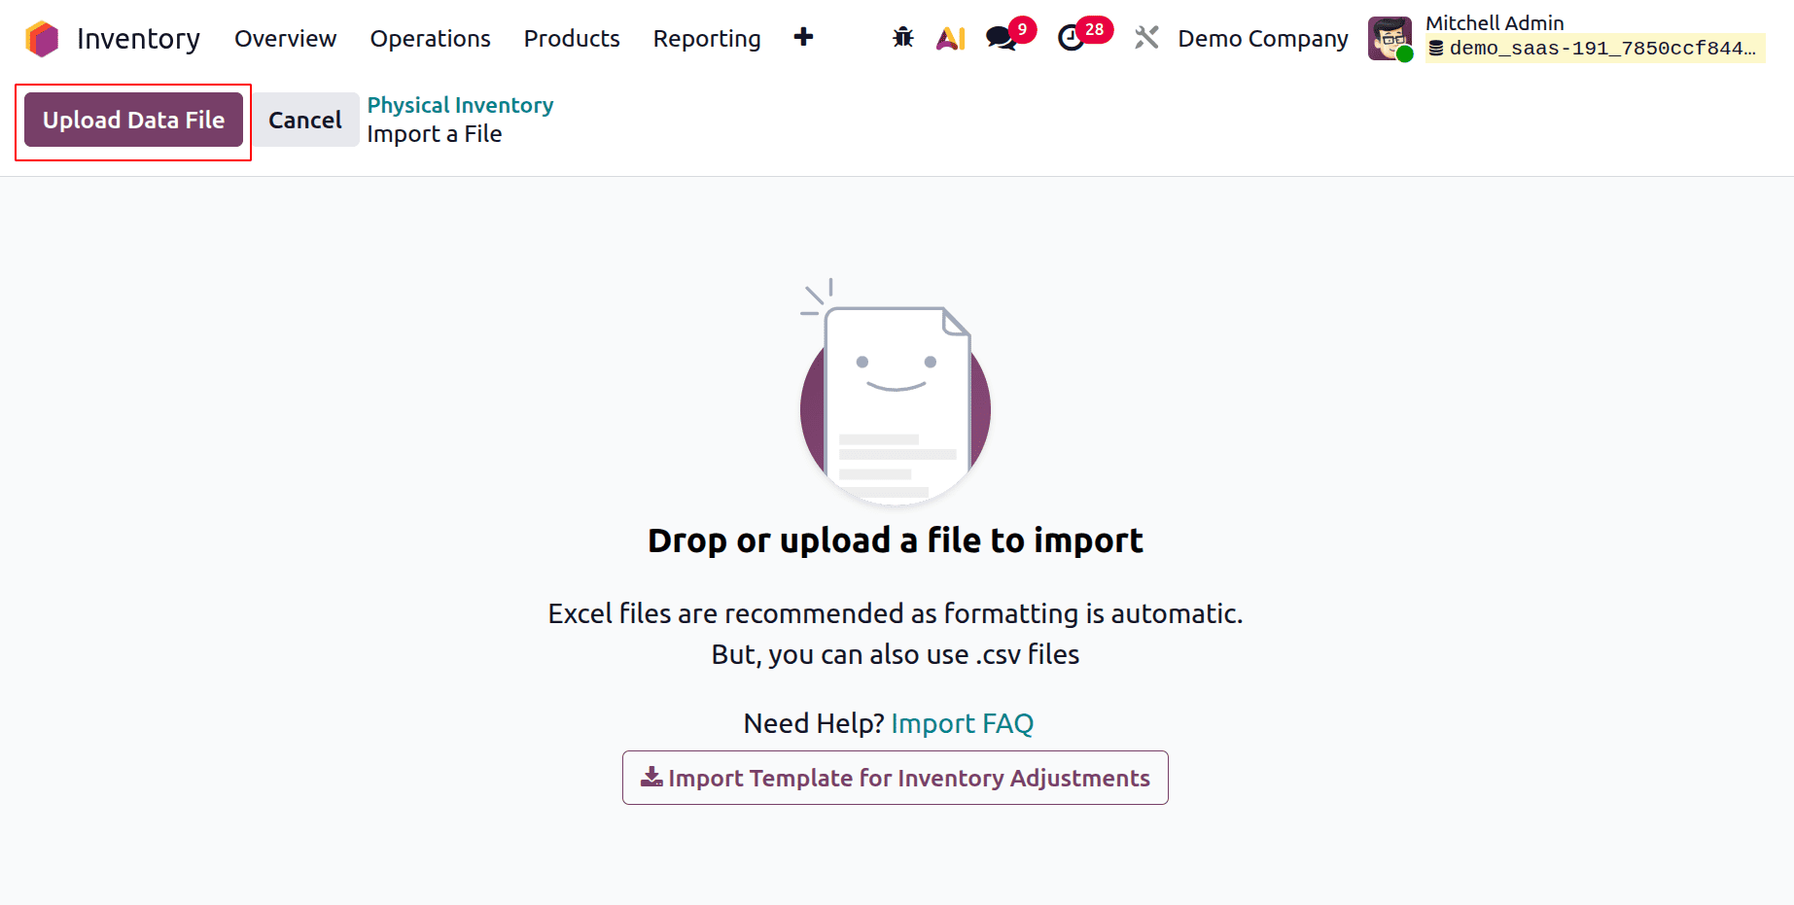
Task: Open the Demo Company selector
Action: point(1261,39)
